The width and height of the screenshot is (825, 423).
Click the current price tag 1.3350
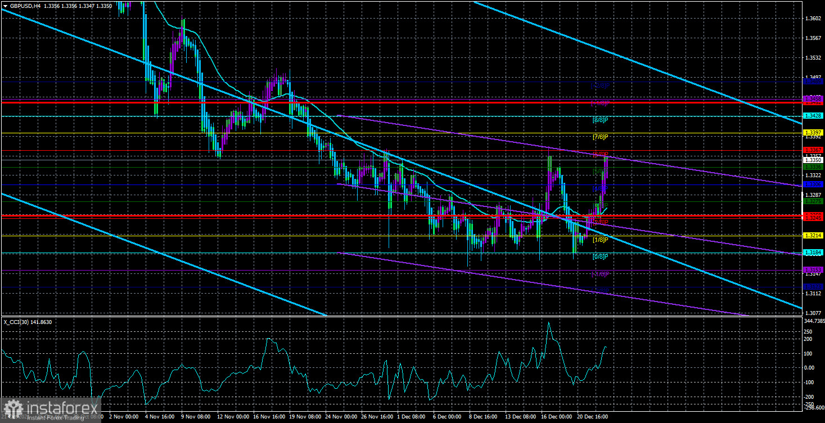click(813, 160)
